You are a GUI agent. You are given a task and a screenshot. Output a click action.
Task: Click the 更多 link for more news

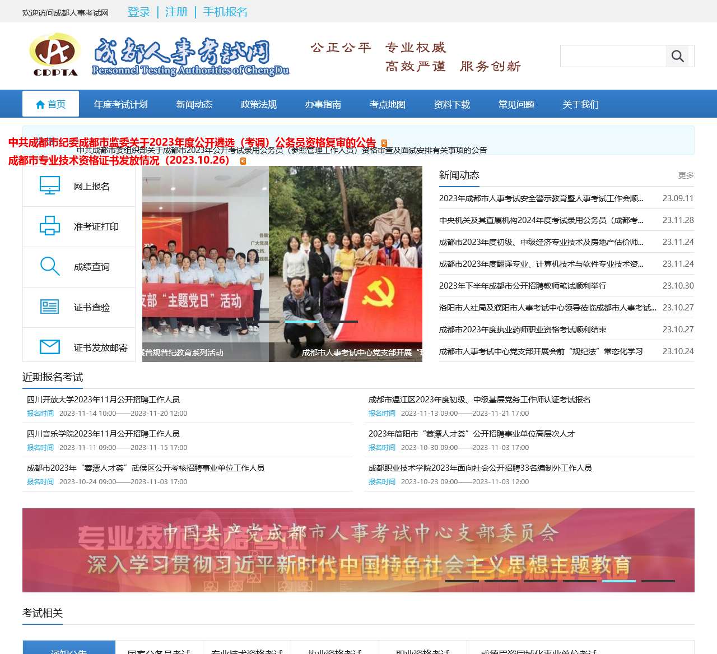coord(686,175)
